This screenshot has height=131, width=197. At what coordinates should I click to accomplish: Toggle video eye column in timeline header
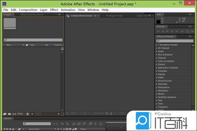(4, 129)
